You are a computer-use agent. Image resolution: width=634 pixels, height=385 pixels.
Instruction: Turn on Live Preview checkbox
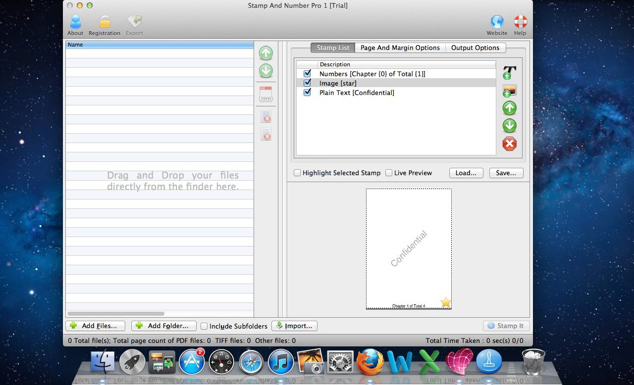tap(389, 173)
